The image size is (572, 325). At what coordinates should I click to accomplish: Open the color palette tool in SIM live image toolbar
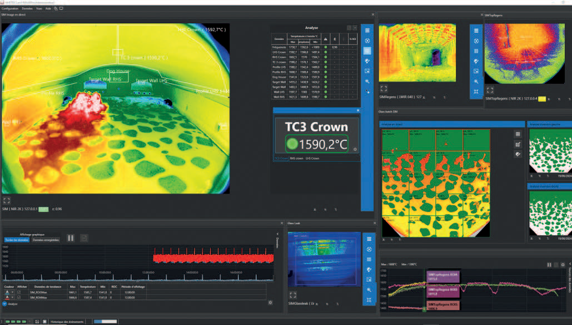coord(367,61)
